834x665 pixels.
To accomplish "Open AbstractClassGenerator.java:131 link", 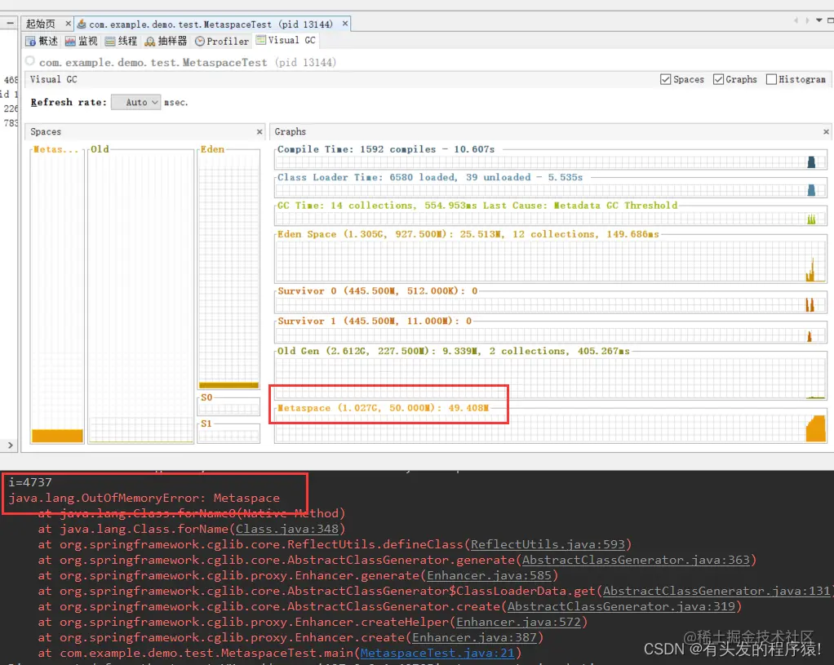I will pos(716,591).
